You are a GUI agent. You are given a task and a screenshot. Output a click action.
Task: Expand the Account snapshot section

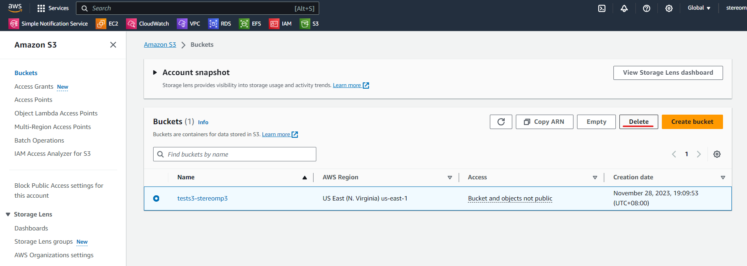tap(155, 73)
